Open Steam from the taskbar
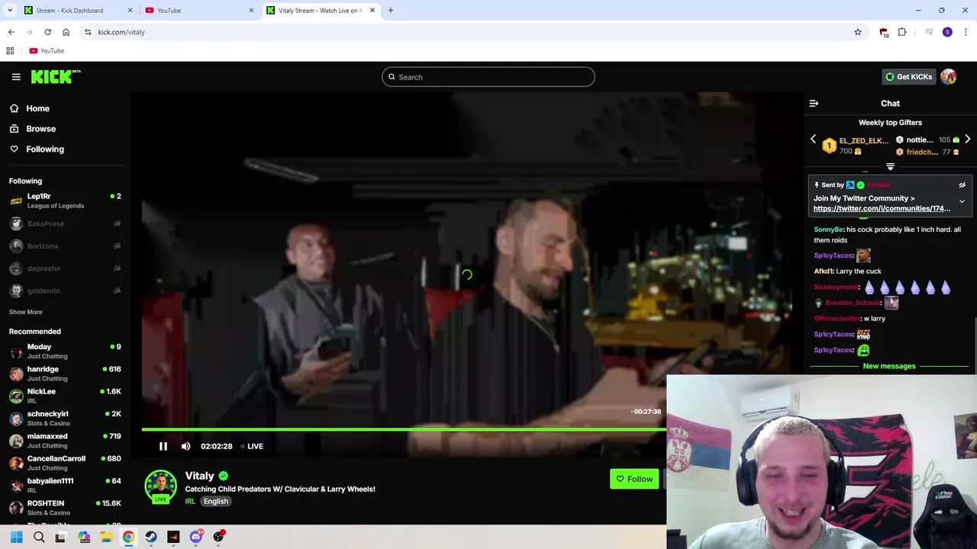Image resolution: width=977 pixels, height=549 pixels. (151, 537)
